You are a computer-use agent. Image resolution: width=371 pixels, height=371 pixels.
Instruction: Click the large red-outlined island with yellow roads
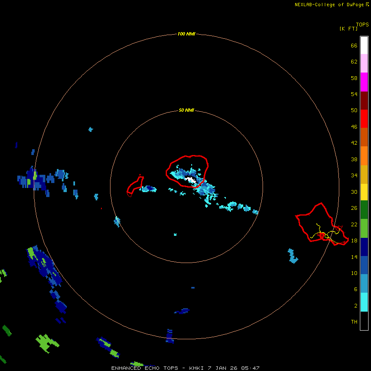322,224
